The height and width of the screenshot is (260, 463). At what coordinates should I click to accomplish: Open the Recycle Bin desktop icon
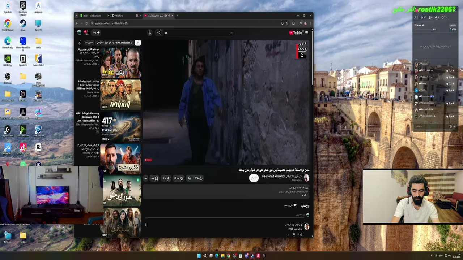(x=8, y=7)
